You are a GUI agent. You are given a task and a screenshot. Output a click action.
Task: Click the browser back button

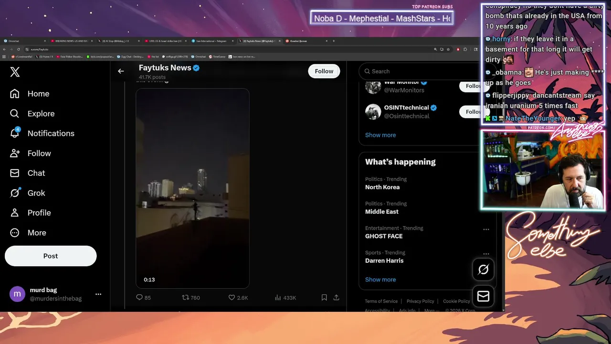[x=4, y=49]
